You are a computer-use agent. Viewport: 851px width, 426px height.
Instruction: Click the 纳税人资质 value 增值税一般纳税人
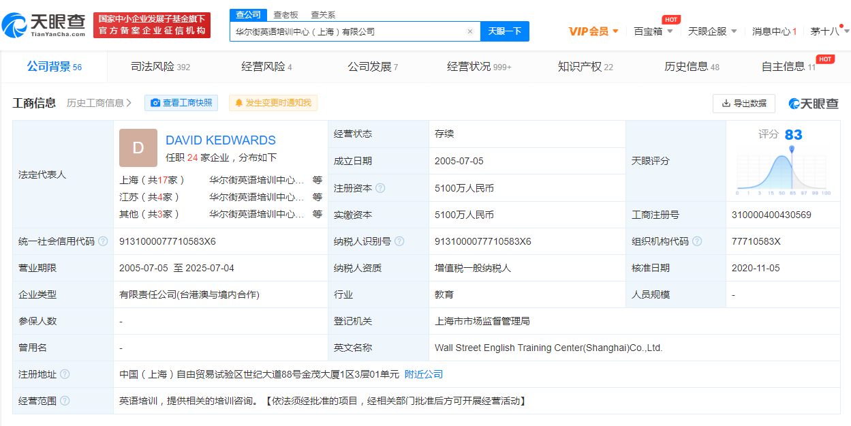tap(473, 268)
